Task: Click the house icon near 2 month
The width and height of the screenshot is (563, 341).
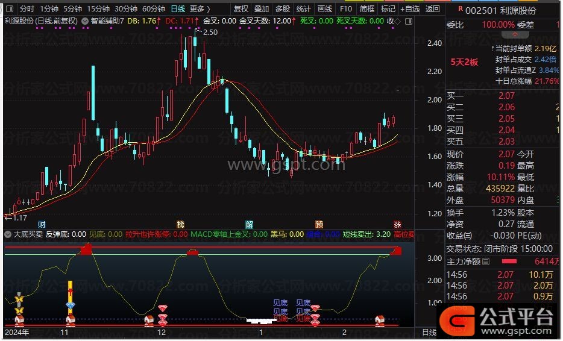Action: click(380, 319)
